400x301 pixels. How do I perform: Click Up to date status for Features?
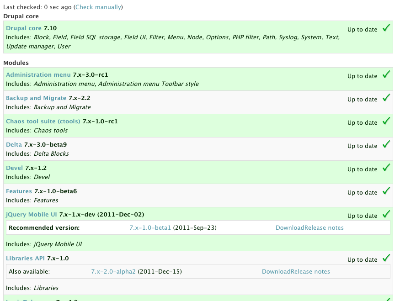362,193
